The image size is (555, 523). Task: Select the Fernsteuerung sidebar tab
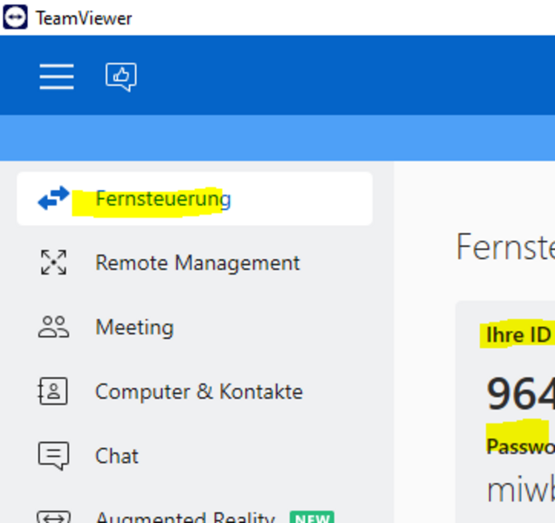pyautogui.click(x=194, y=199)
